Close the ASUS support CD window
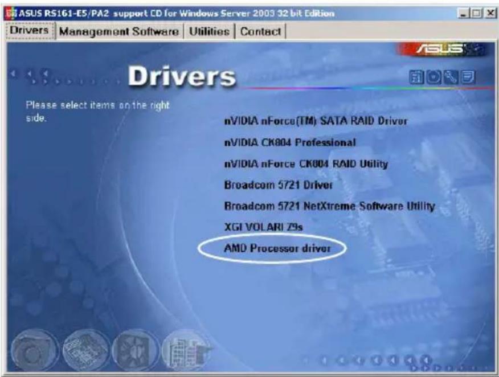Screen dimensions: 499x377 point(490,13)
